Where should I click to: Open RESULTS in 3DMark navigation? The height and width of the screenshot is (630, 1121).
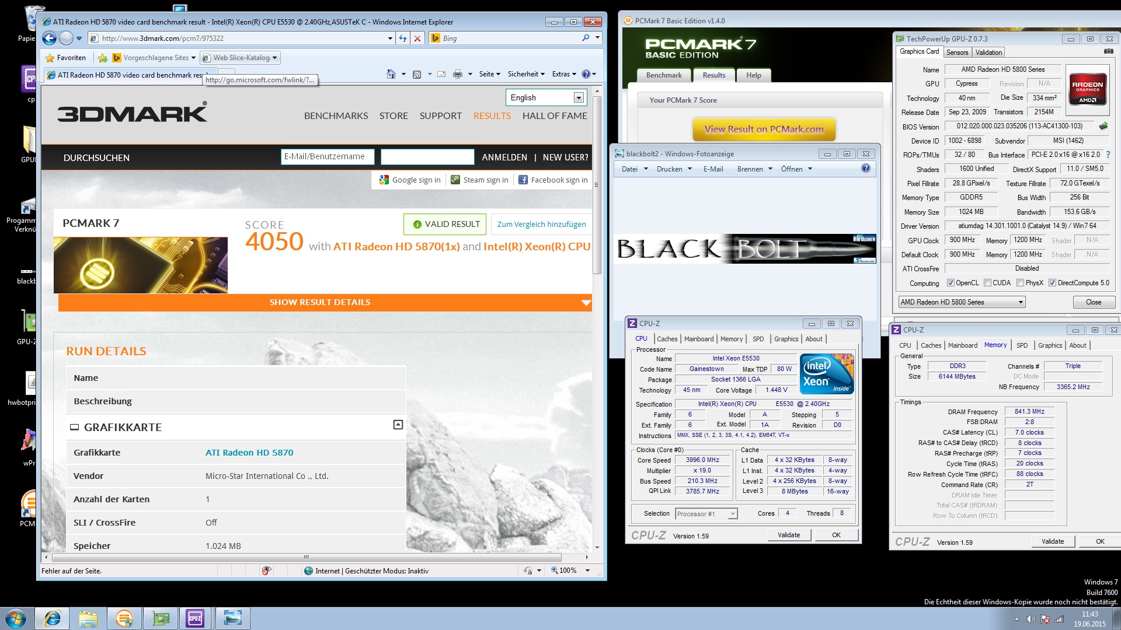coord(492,116)
